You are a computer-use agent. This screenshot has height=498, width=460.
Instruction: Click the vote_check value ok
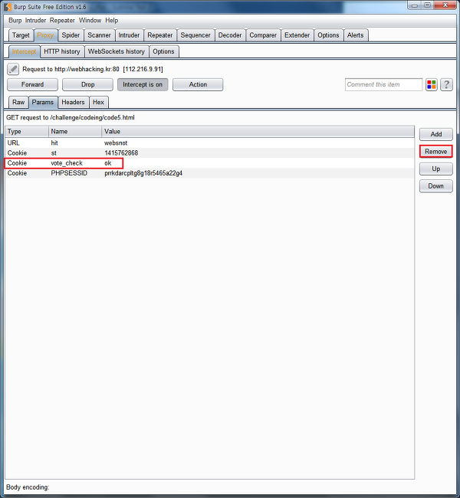coord(108,163)
